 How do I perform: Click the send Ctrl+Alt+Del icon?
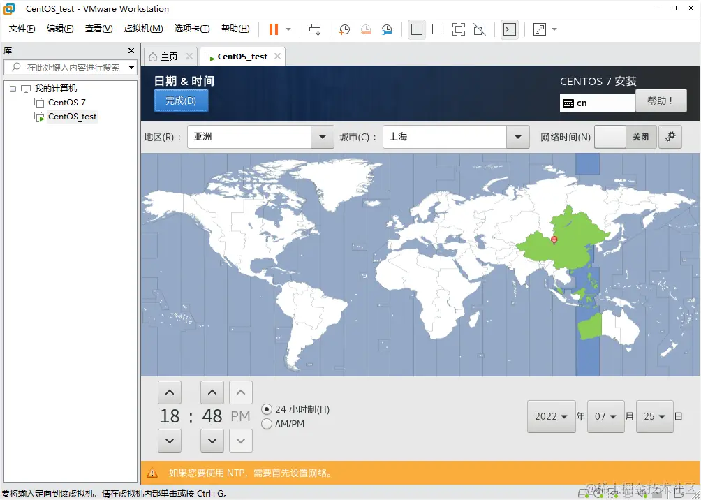pyautogui.click(x=315, y=29)
